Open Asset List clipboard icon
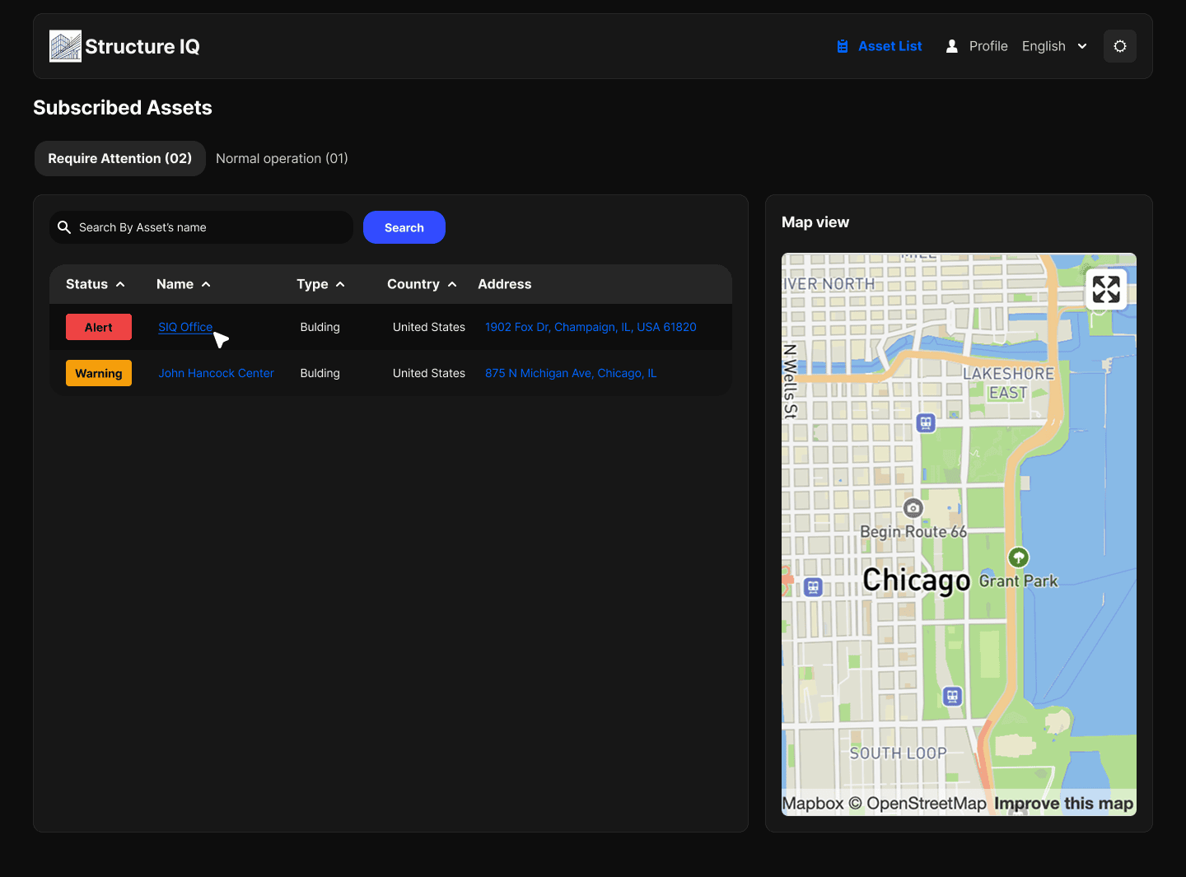The image size is (1186, 877). coord(843,46)
